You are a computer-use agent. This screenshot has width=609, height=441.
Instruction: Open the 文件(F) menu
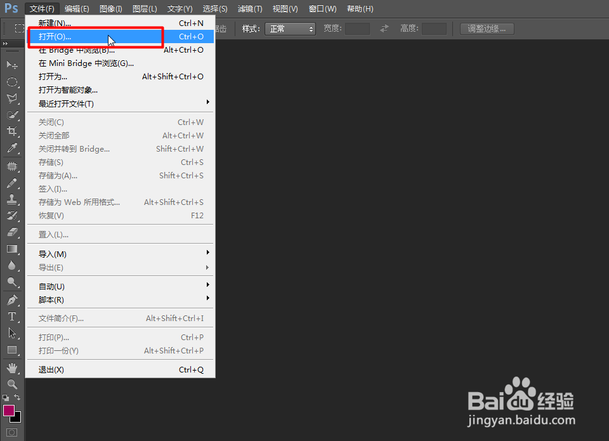click(42, 8)
